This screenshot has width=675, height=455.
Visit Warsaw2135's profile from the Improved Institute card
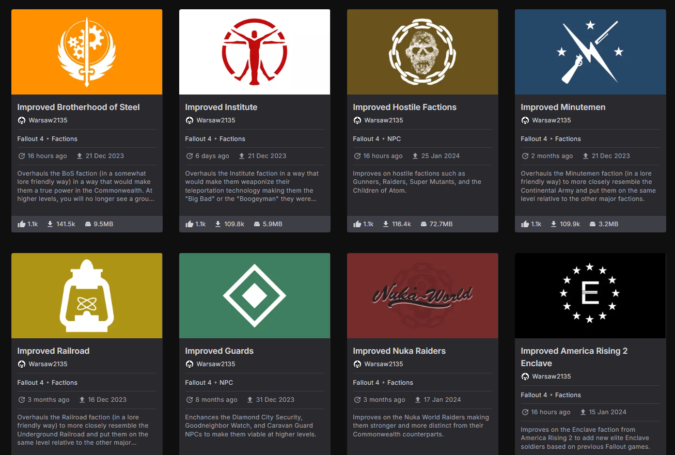coord(216,120)
